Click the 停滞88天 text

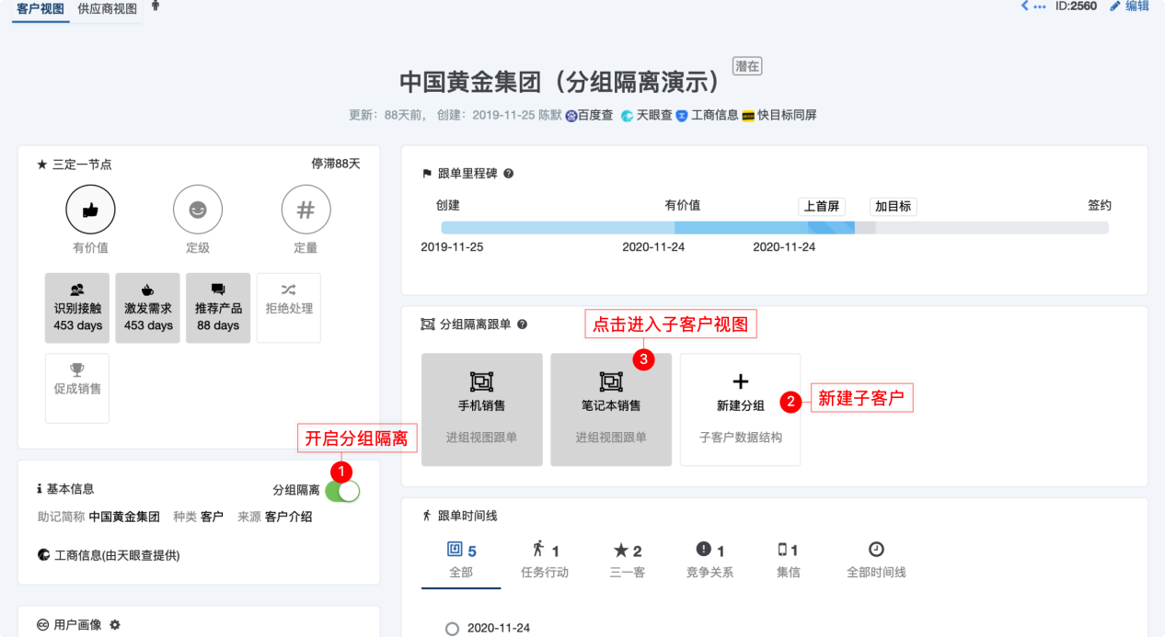336,164
